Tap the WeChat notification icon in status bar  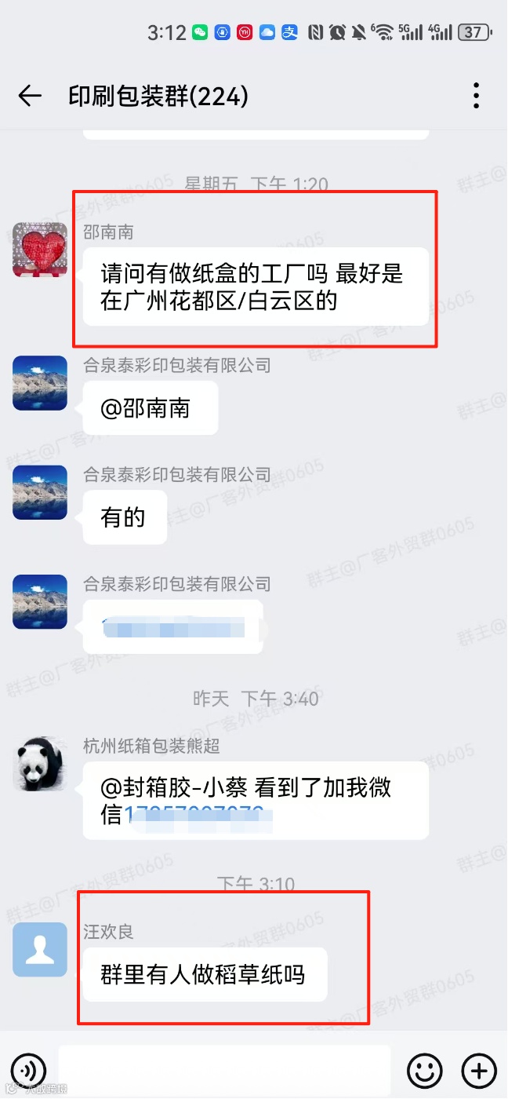click(x=201, y=32)
